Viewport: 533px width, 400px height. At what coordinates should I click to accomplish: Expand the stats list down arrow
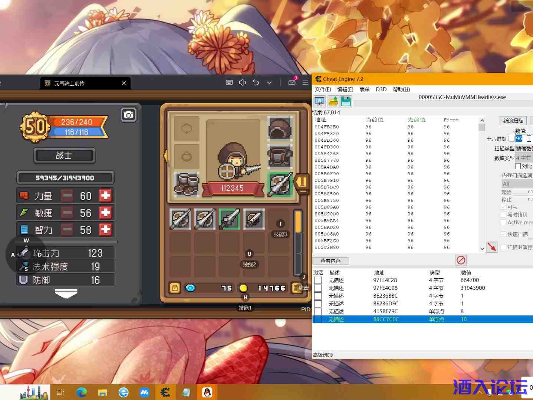pyautogui.click(x=66, y=294)
